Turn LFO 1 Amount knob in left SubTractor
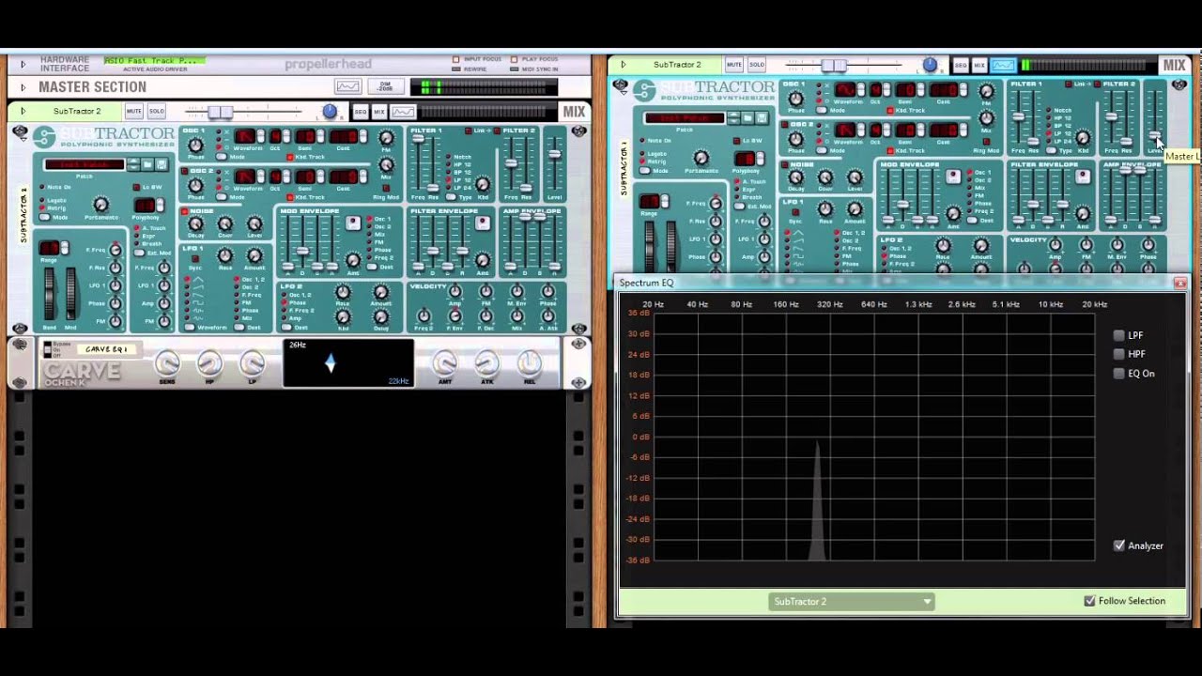Viewport: 1202px width, 676px height. [254, 255]
